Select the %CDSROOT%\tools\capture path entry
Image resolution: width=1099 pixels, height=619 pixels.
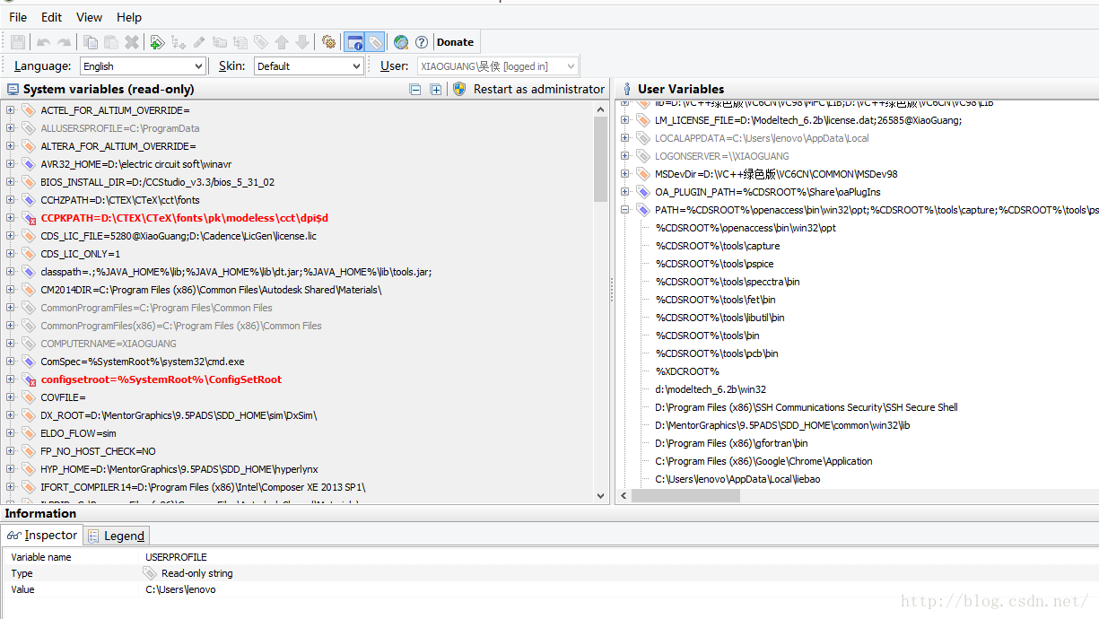click(718, 246)
